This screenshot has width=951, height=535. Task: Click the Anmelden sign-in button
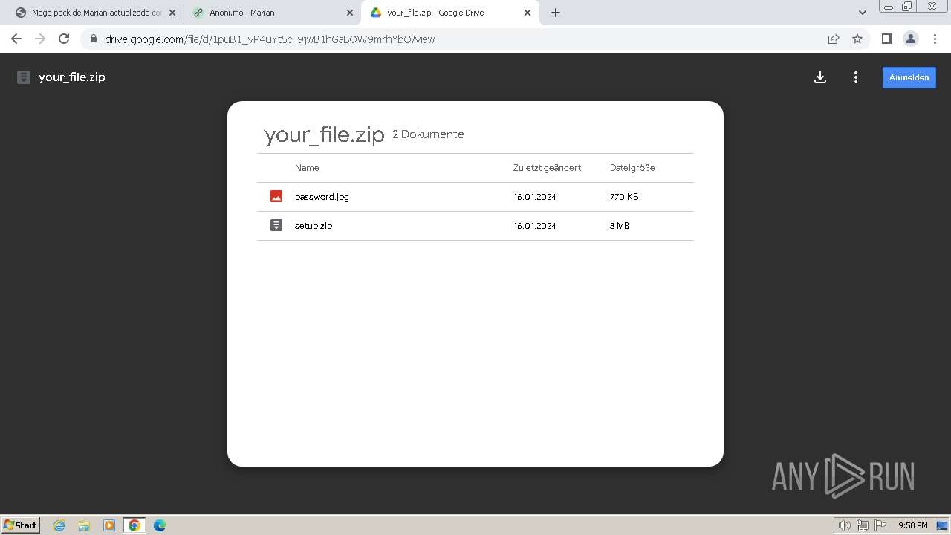(909, 77)
